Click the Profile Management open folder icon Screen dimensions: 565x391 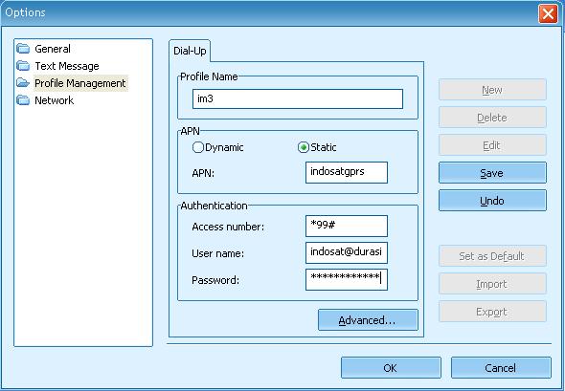coord(23,83)
